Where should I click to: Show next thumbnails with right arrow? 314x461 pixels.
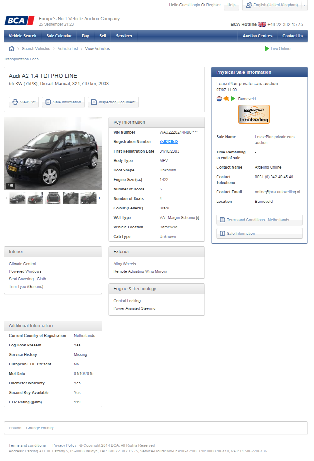[x=100, y=198]
